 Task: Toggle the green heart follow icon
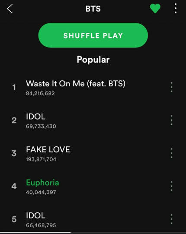(x=155, y=9)
